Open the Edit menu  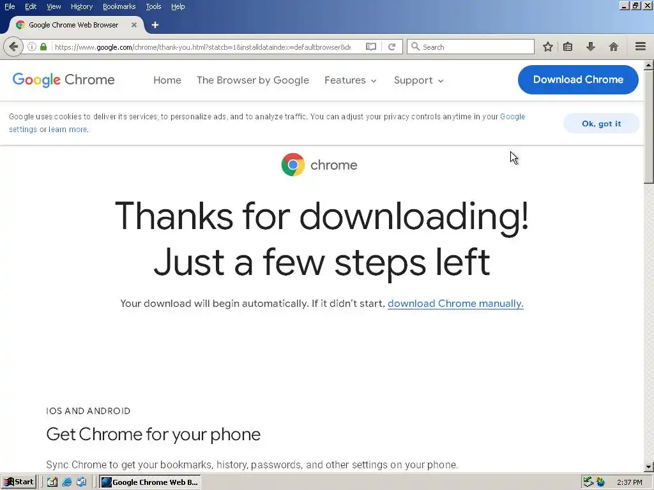31,6
